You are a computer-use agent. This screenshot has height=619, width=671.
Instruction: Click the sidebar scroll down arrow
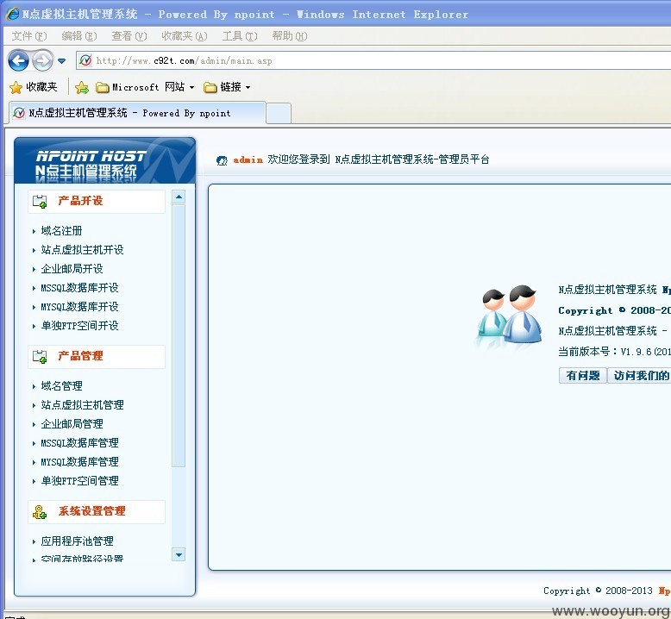pyautogui.click(x=179, y=555)
